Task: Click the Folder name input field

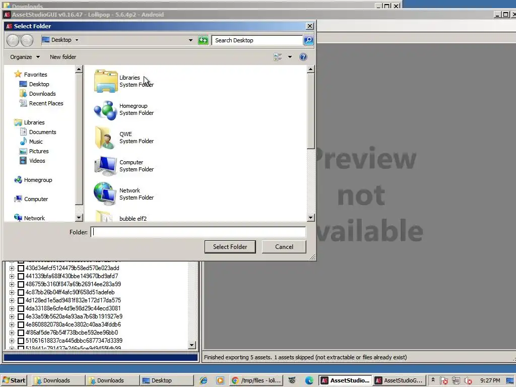Action: (x=198, y=232)
